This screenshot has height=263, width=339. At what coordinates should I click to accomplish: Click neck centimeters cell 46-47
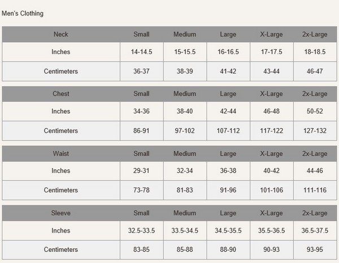pyautogui.click(x=315, y=71)
